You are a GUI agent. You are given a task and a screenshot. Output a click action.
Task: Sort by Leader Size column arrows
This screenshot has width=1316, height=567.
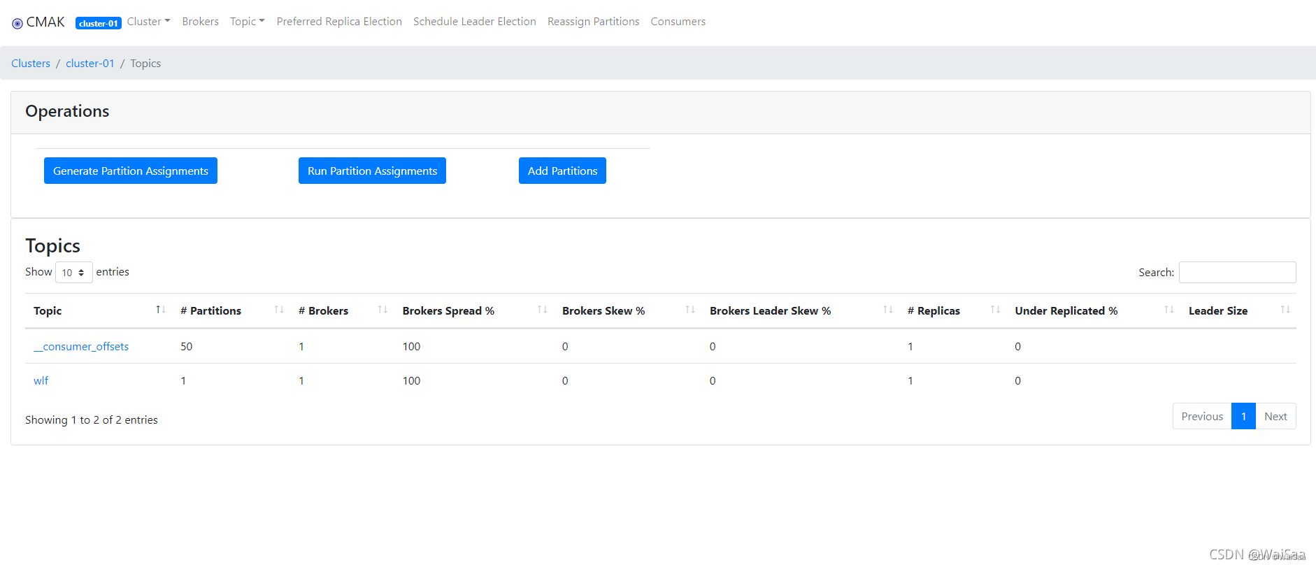(1285, 310)
